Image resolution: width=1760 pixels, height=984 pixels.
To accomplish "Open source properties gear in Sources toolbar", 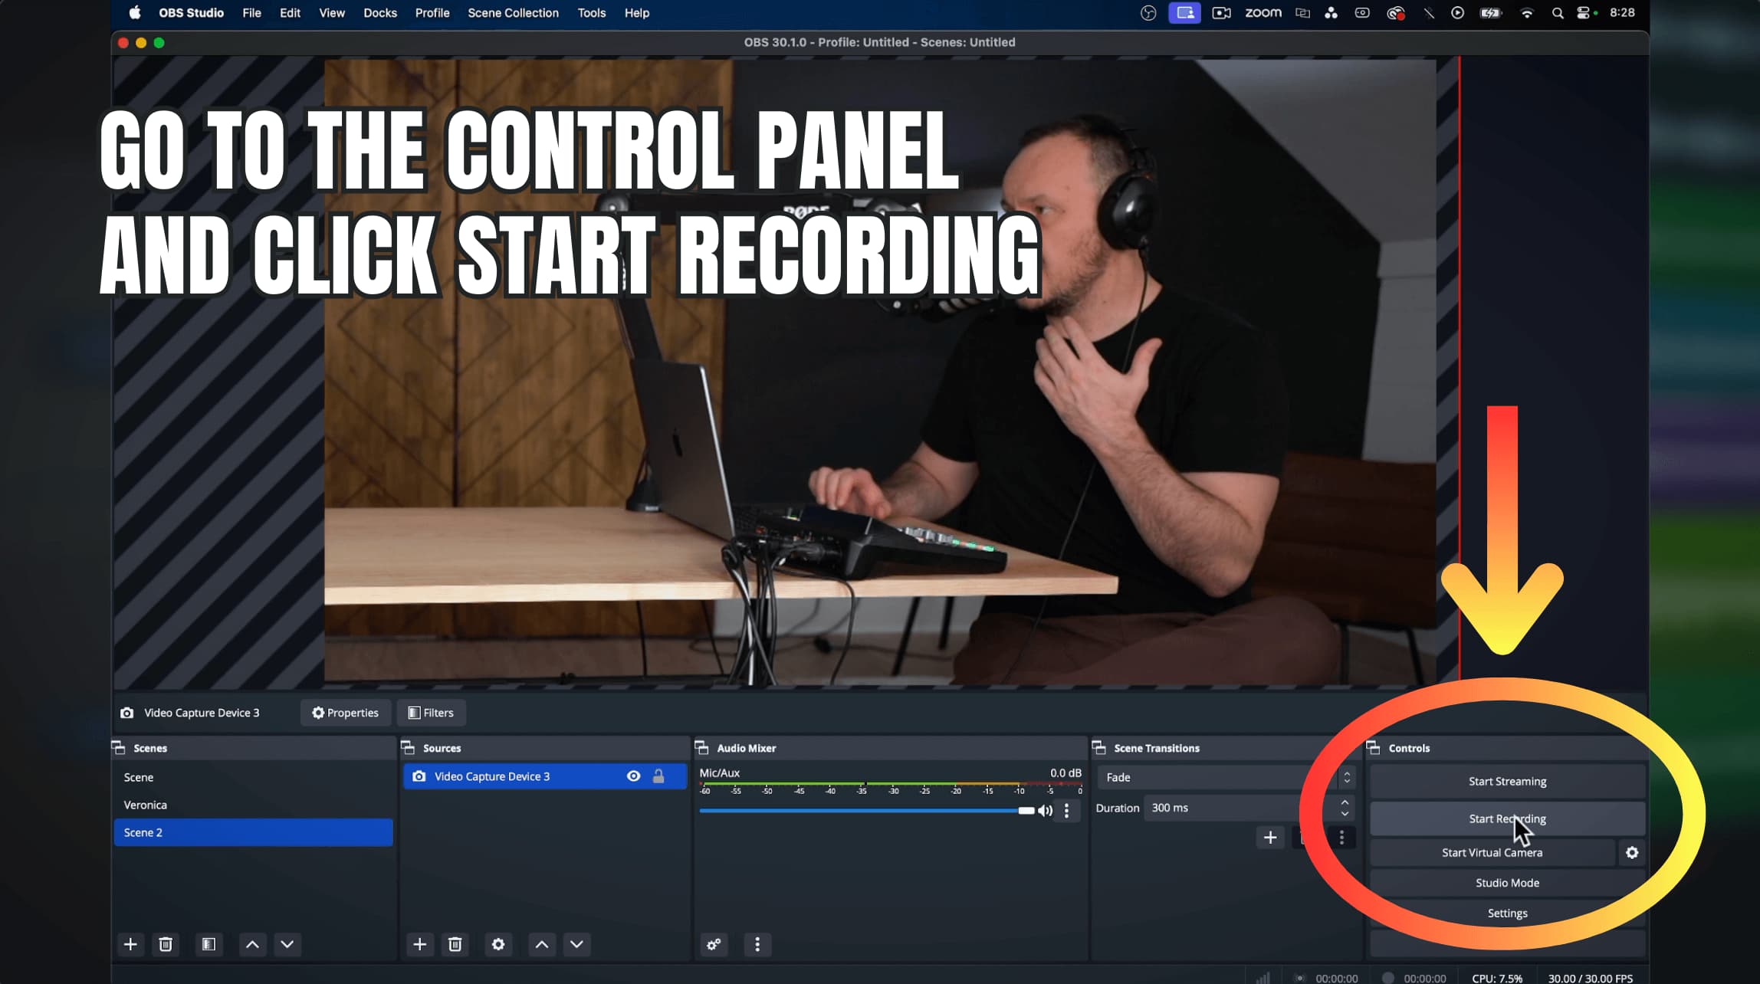I will 498,944.
